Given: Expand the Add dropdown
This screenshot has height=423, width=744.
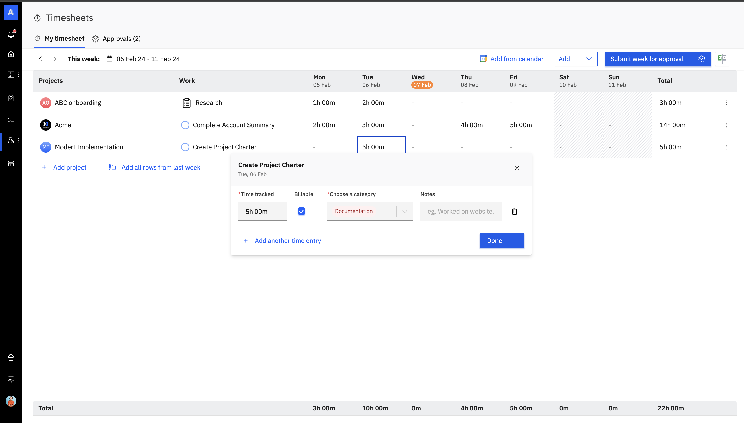Looking at the screenshot, I should tap(575, 59).
